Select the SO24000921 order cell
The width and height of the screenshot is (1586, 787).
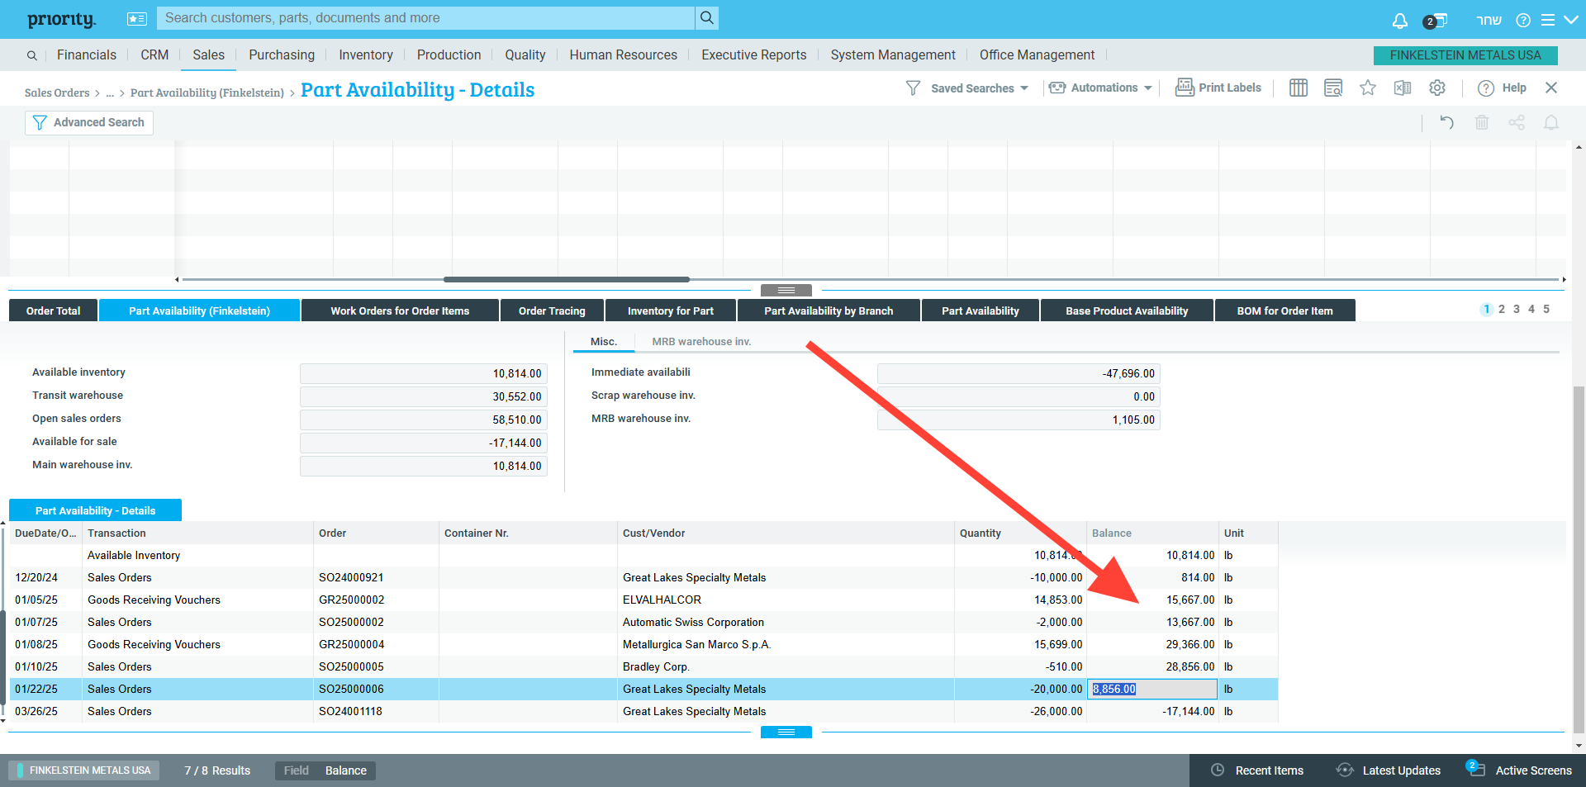(x=376, y=577)
